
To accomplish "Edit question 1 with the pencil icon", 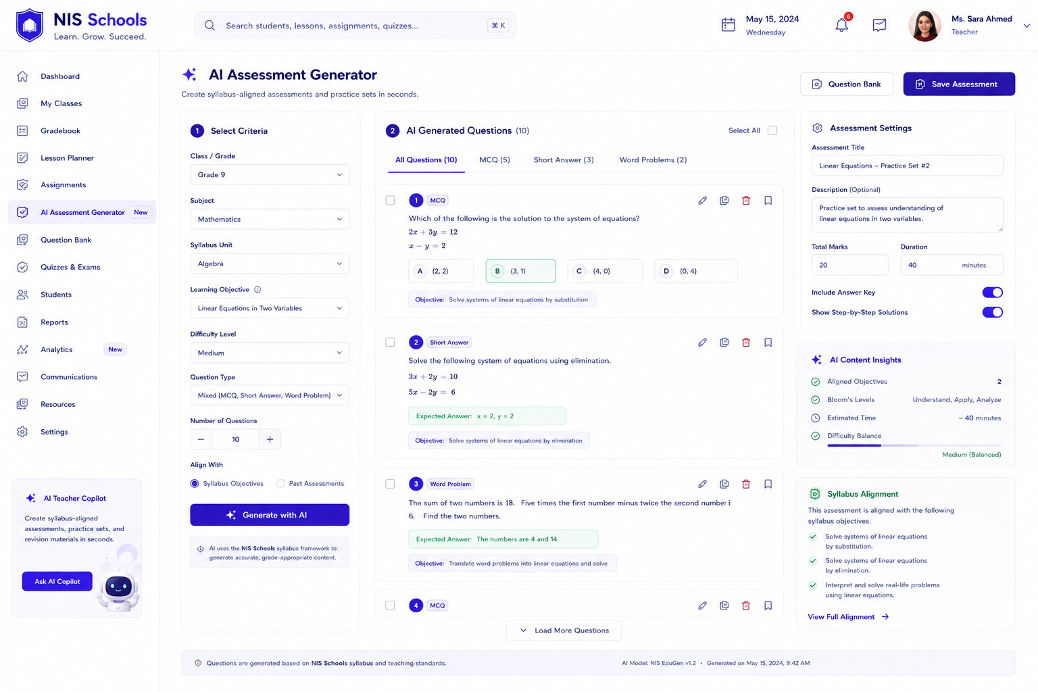I will [x=702, y=201].
